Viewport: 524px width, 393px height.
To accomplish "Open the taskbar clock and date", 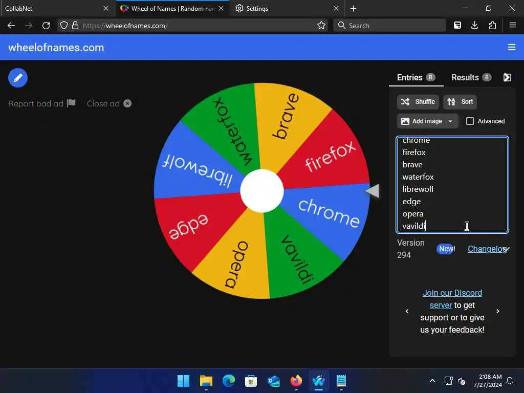I will [x=488, y=381].
